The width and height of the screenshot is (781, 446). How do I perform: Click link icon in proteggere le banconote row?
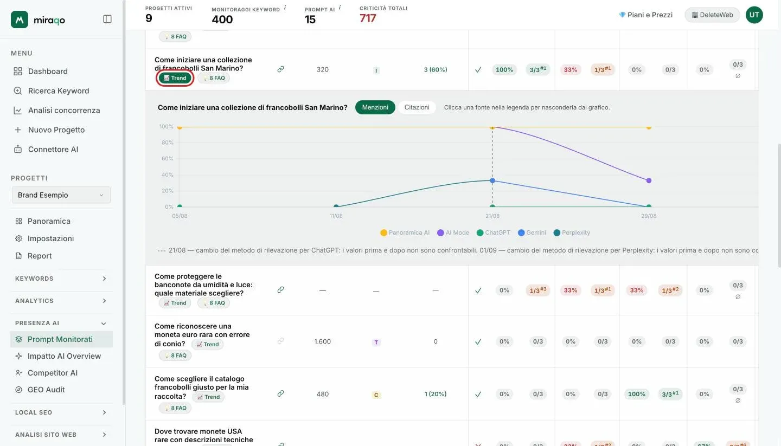point(280,290)
